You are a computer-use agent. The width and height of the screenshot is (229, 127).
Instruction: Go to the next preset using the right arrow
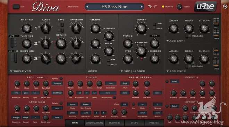point(141,7)
